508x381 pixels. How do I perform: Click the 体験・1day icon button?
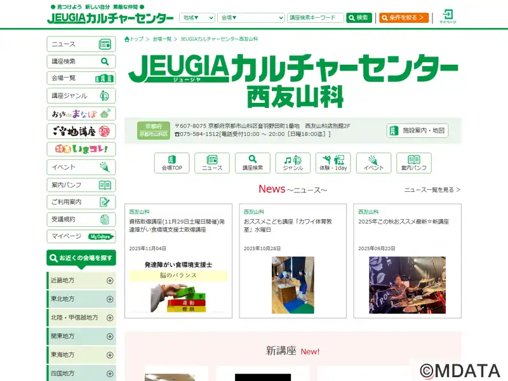(x=333, y=163)
